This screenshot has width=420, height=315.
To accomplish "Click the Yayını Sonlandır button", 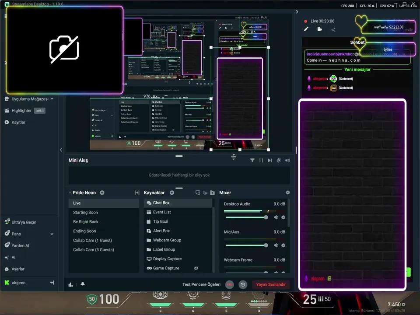I will (271, 284).
